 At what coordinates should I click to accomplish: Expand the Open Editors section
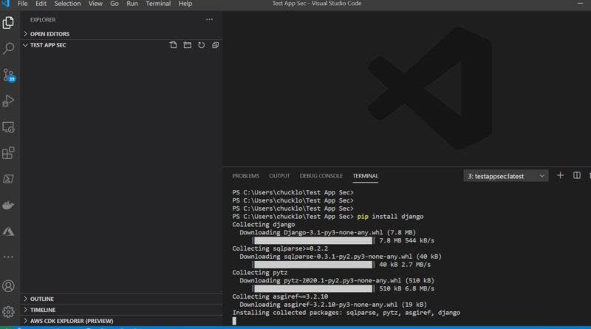tap(121, 33)
